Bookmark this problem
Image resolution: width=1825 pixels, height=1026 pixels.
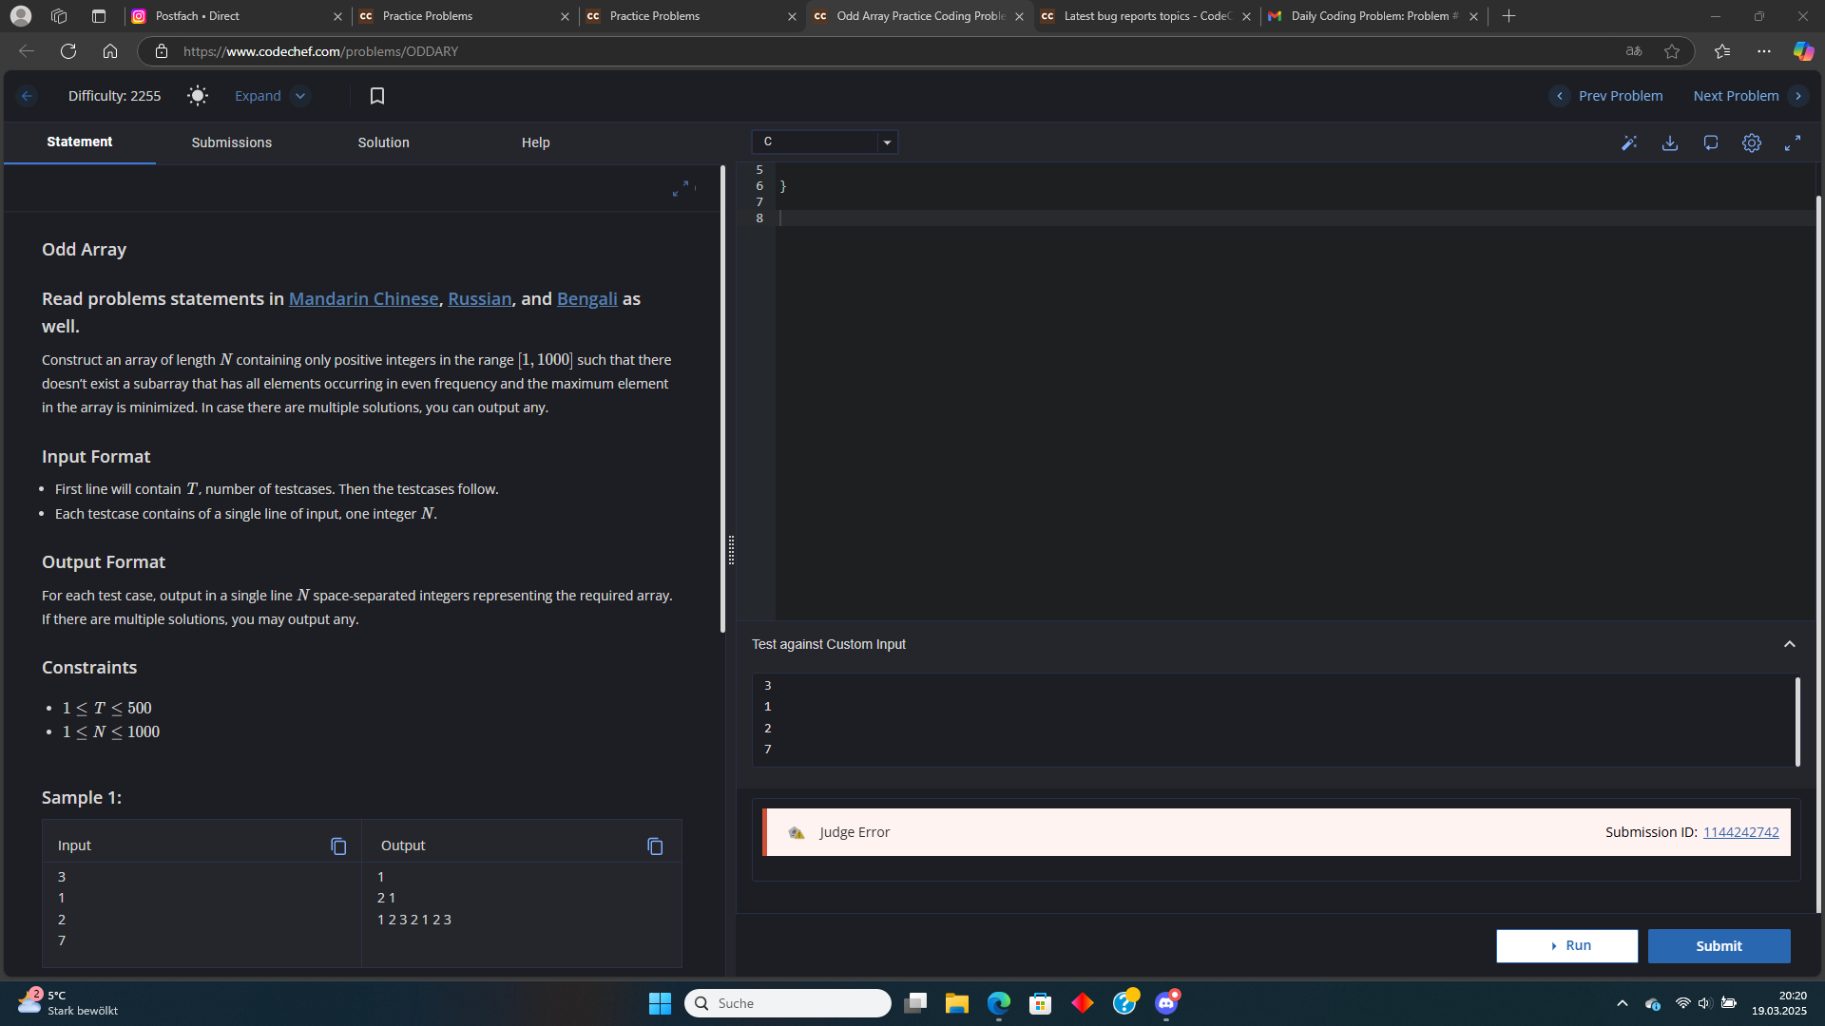[377, 96]
